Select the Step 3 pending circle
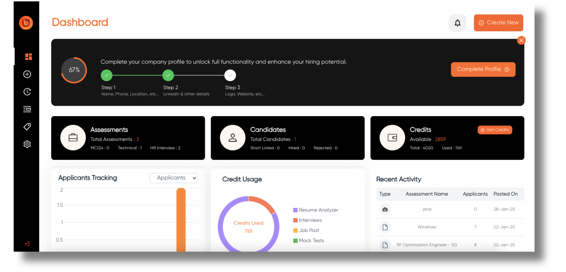 (x=230, y=75)
